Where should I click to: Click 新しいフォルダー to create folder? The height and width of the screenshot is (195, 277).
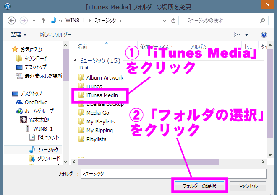pyautogui.click(x=55, y=35)
